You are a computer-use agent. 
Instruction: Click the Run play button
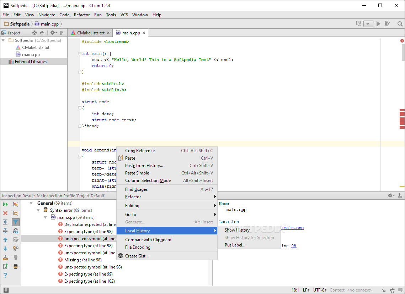click(x=378, y=24)
